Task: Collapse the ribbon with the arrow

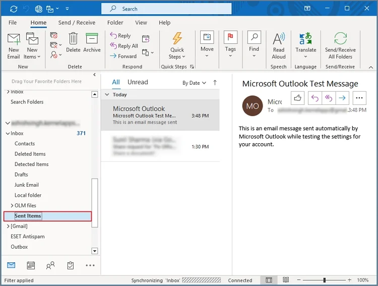Action: tap(371, 67)
